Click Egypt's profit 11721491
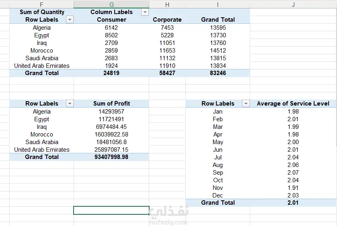 (111, 119)
